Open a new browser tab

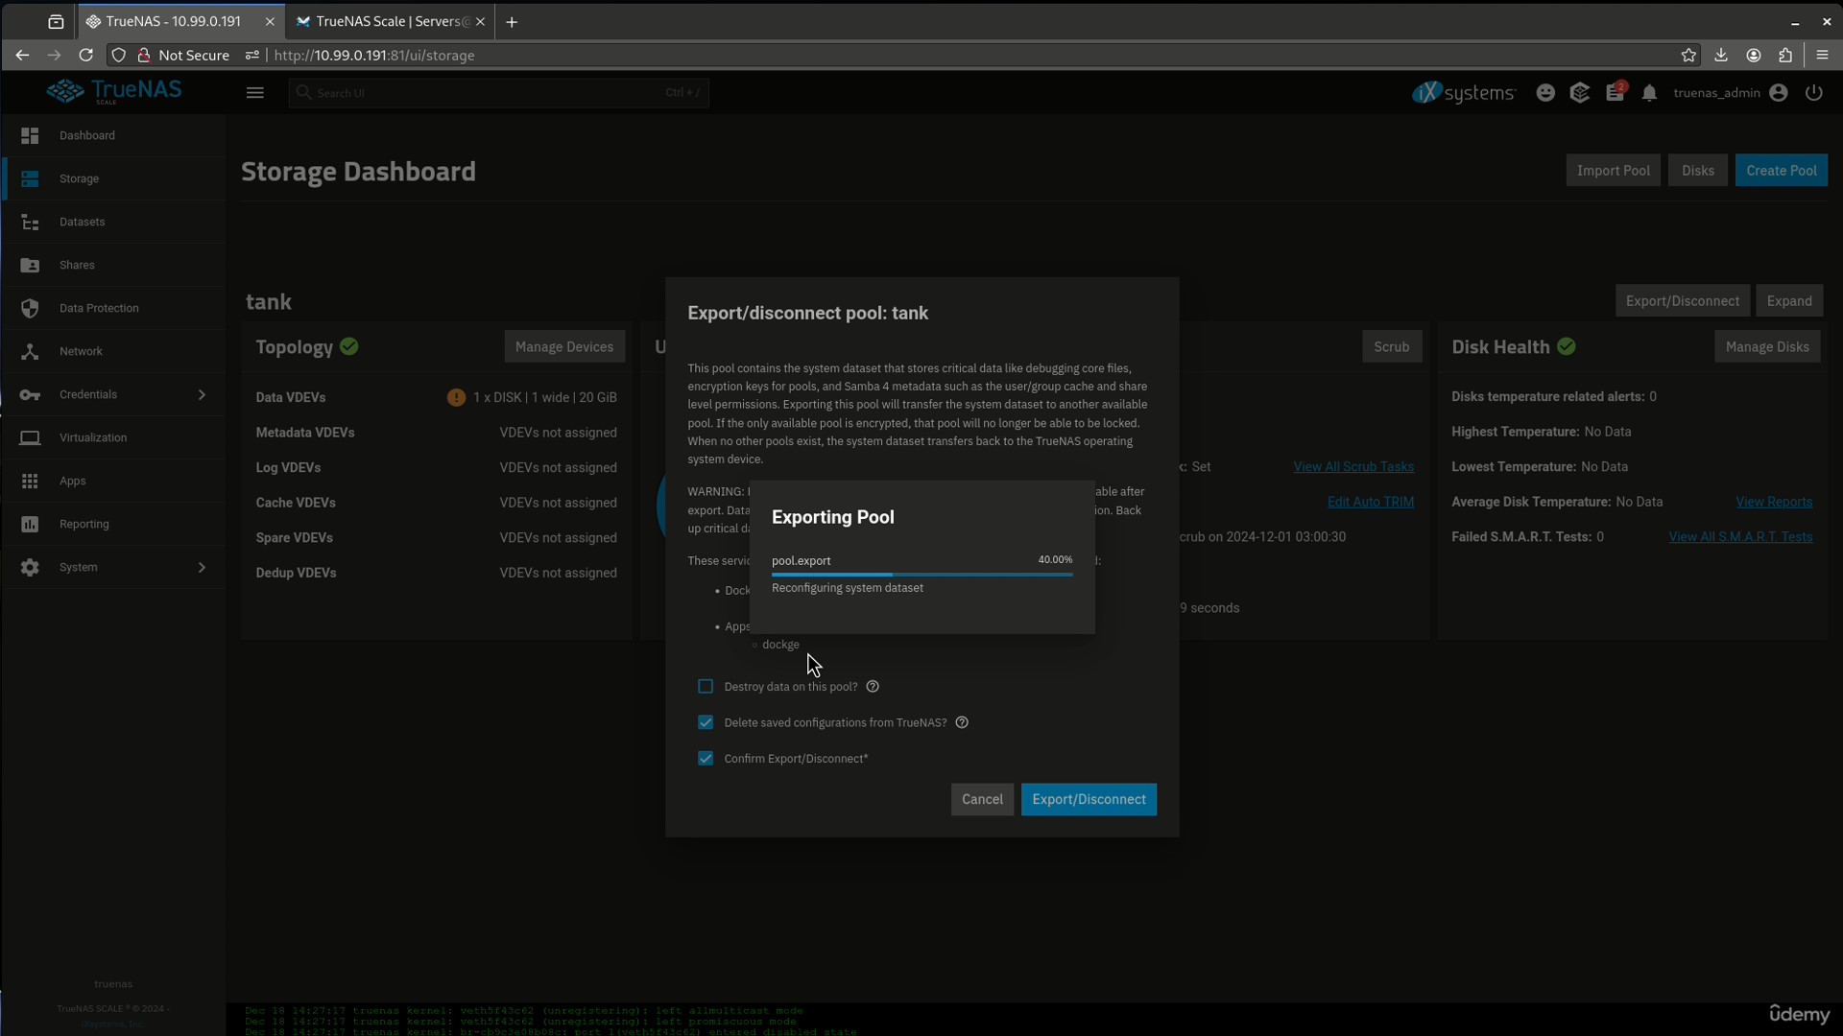coord(512,21)
